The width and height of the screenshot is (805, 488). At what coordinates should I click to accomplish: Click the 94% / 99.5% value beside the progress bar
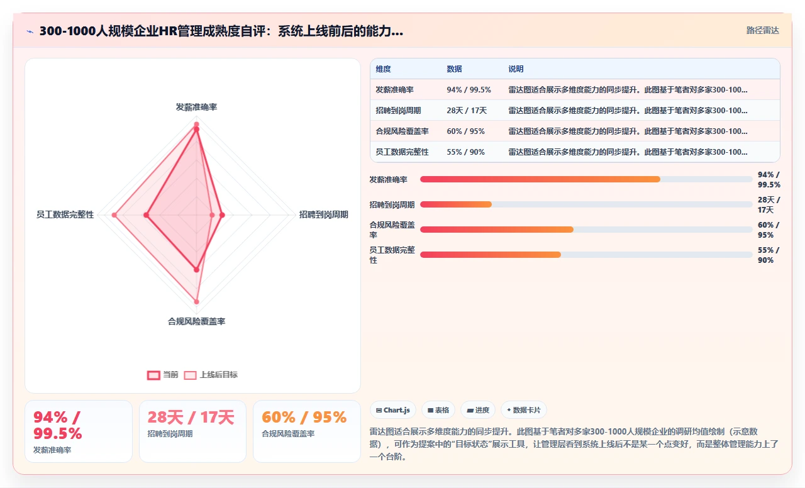pos(769,179)
